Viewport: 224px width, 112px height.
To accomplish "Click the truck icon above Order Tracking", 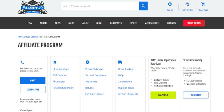I will [x=120, y=62].
